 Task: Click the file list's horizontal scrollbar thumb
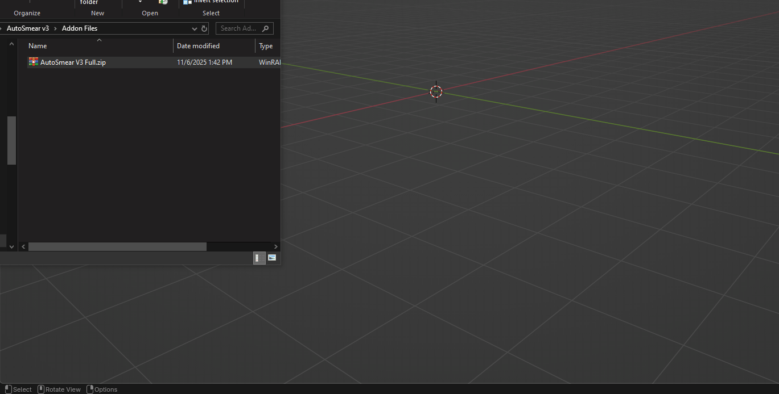click(x=117, y=246)
